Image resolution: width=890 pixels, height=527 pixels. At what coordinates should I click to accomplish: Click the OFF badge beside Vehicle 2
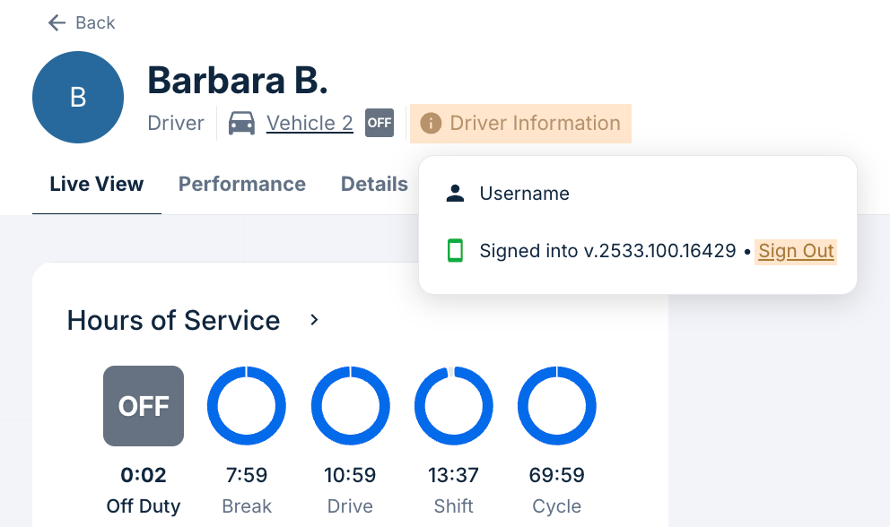(379, 123)
